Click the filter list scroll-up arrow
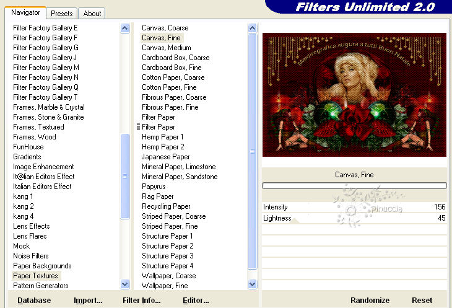The image size is (452, 308). [x=252, y=29]
